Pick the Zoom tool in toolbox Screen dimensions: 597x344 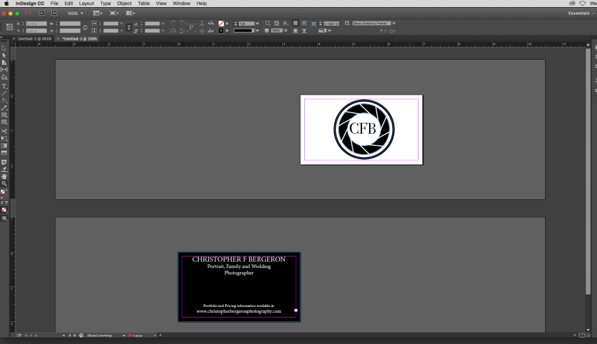point(5,184)
